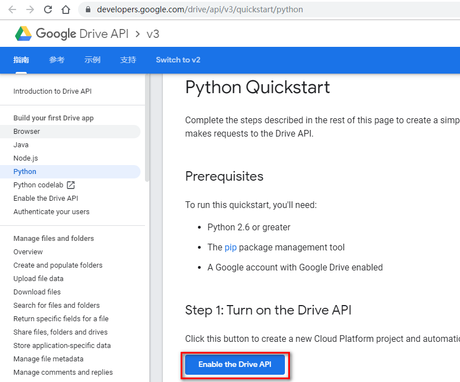The height and width of the screenshot is (382, 460).
Task: Click the address bar URL field
Action: click(x=223, y=9)
